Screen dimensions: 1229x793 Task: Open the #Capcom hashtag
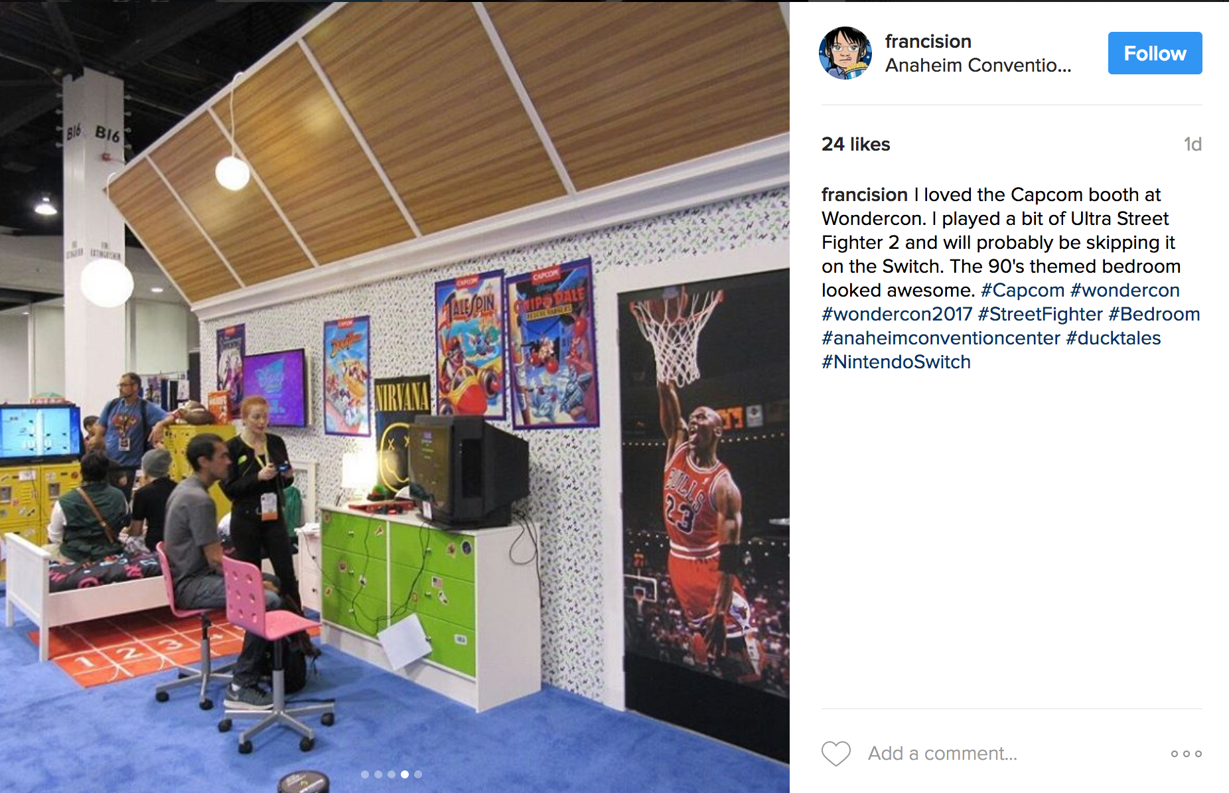pyautogui.click(x=1023, y=290)
